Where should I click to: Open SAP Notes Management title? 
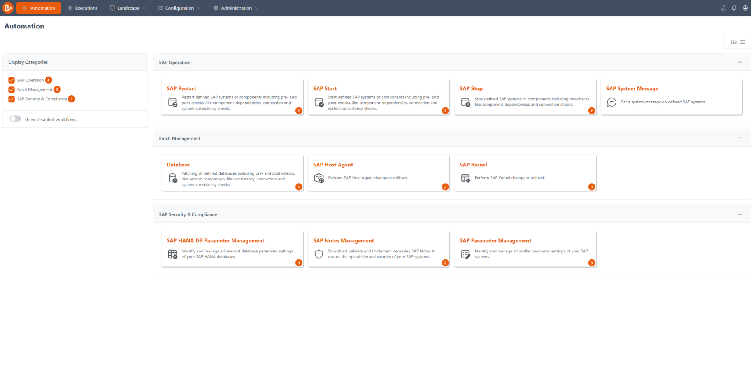click(344, 241)
